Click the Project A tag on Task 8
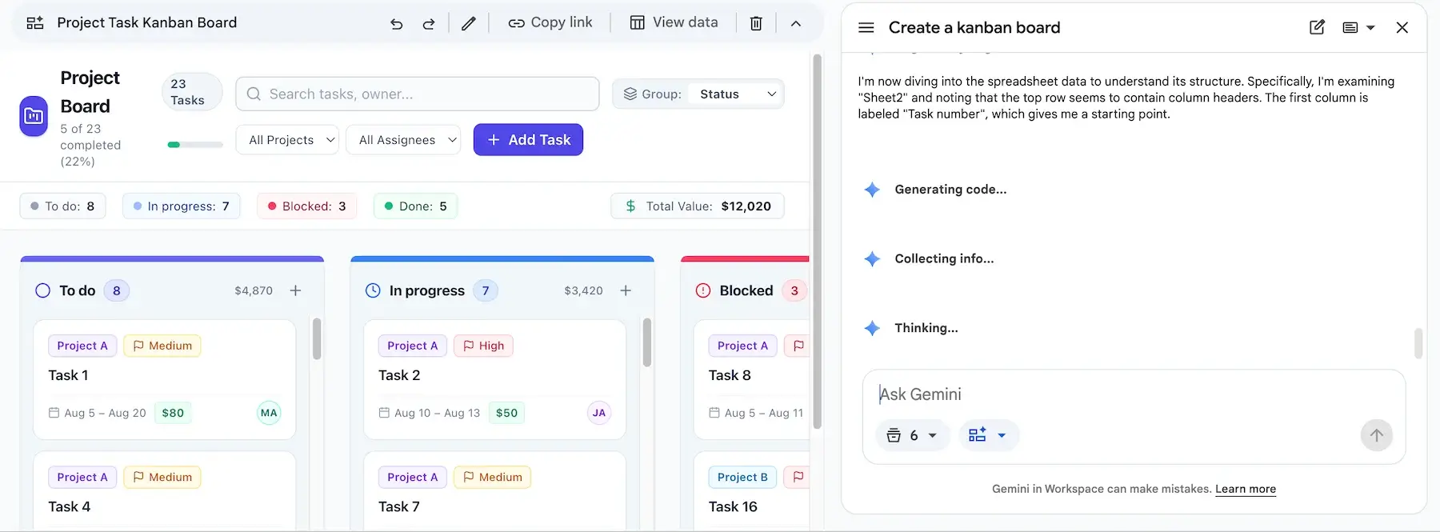 click(742, 346)
